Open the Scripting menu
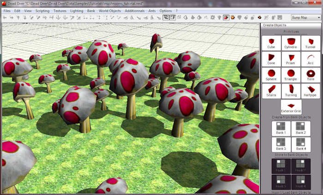This screenshot has height=195, width=323. point(42,11)
